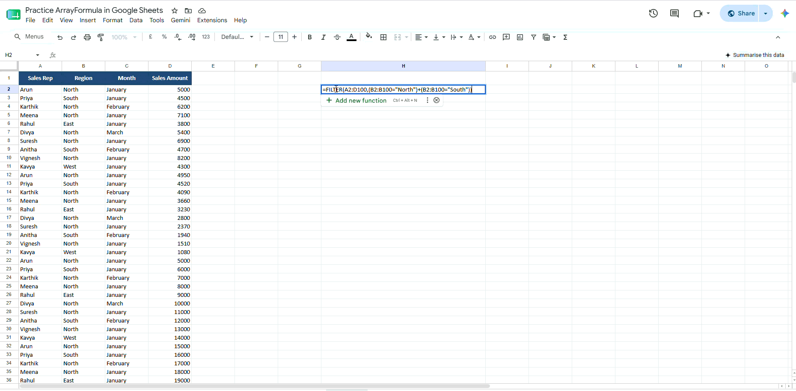Open the Default font dropdown
796x391 pixels.
pos(237,37)
